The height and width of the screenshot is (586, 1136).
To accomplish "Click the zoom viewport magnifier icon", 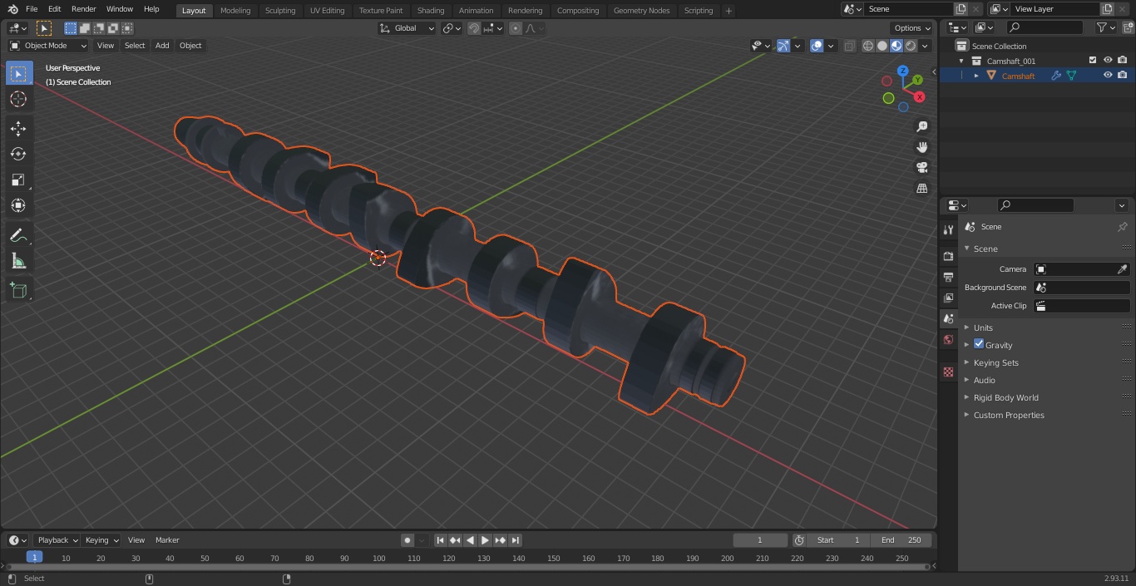I will (921, 126).
